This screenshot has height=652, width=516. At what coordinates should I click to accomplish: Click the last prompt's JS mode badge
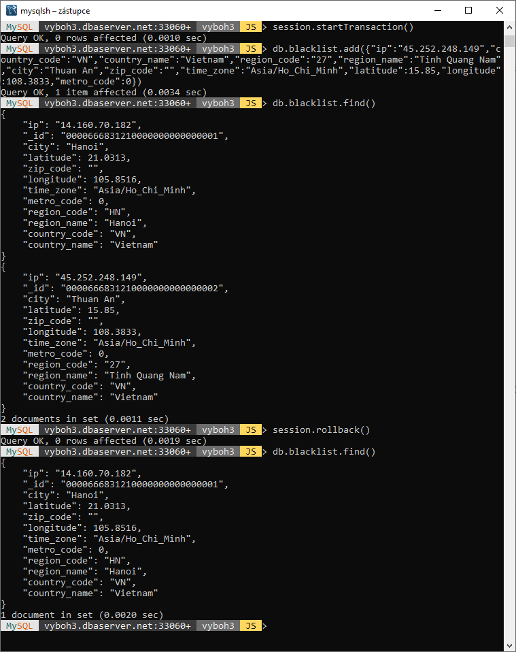[x=250, y=626]
